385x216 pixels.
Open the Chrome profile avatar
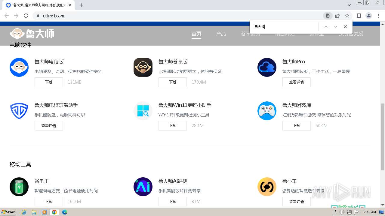pos(368,16)
